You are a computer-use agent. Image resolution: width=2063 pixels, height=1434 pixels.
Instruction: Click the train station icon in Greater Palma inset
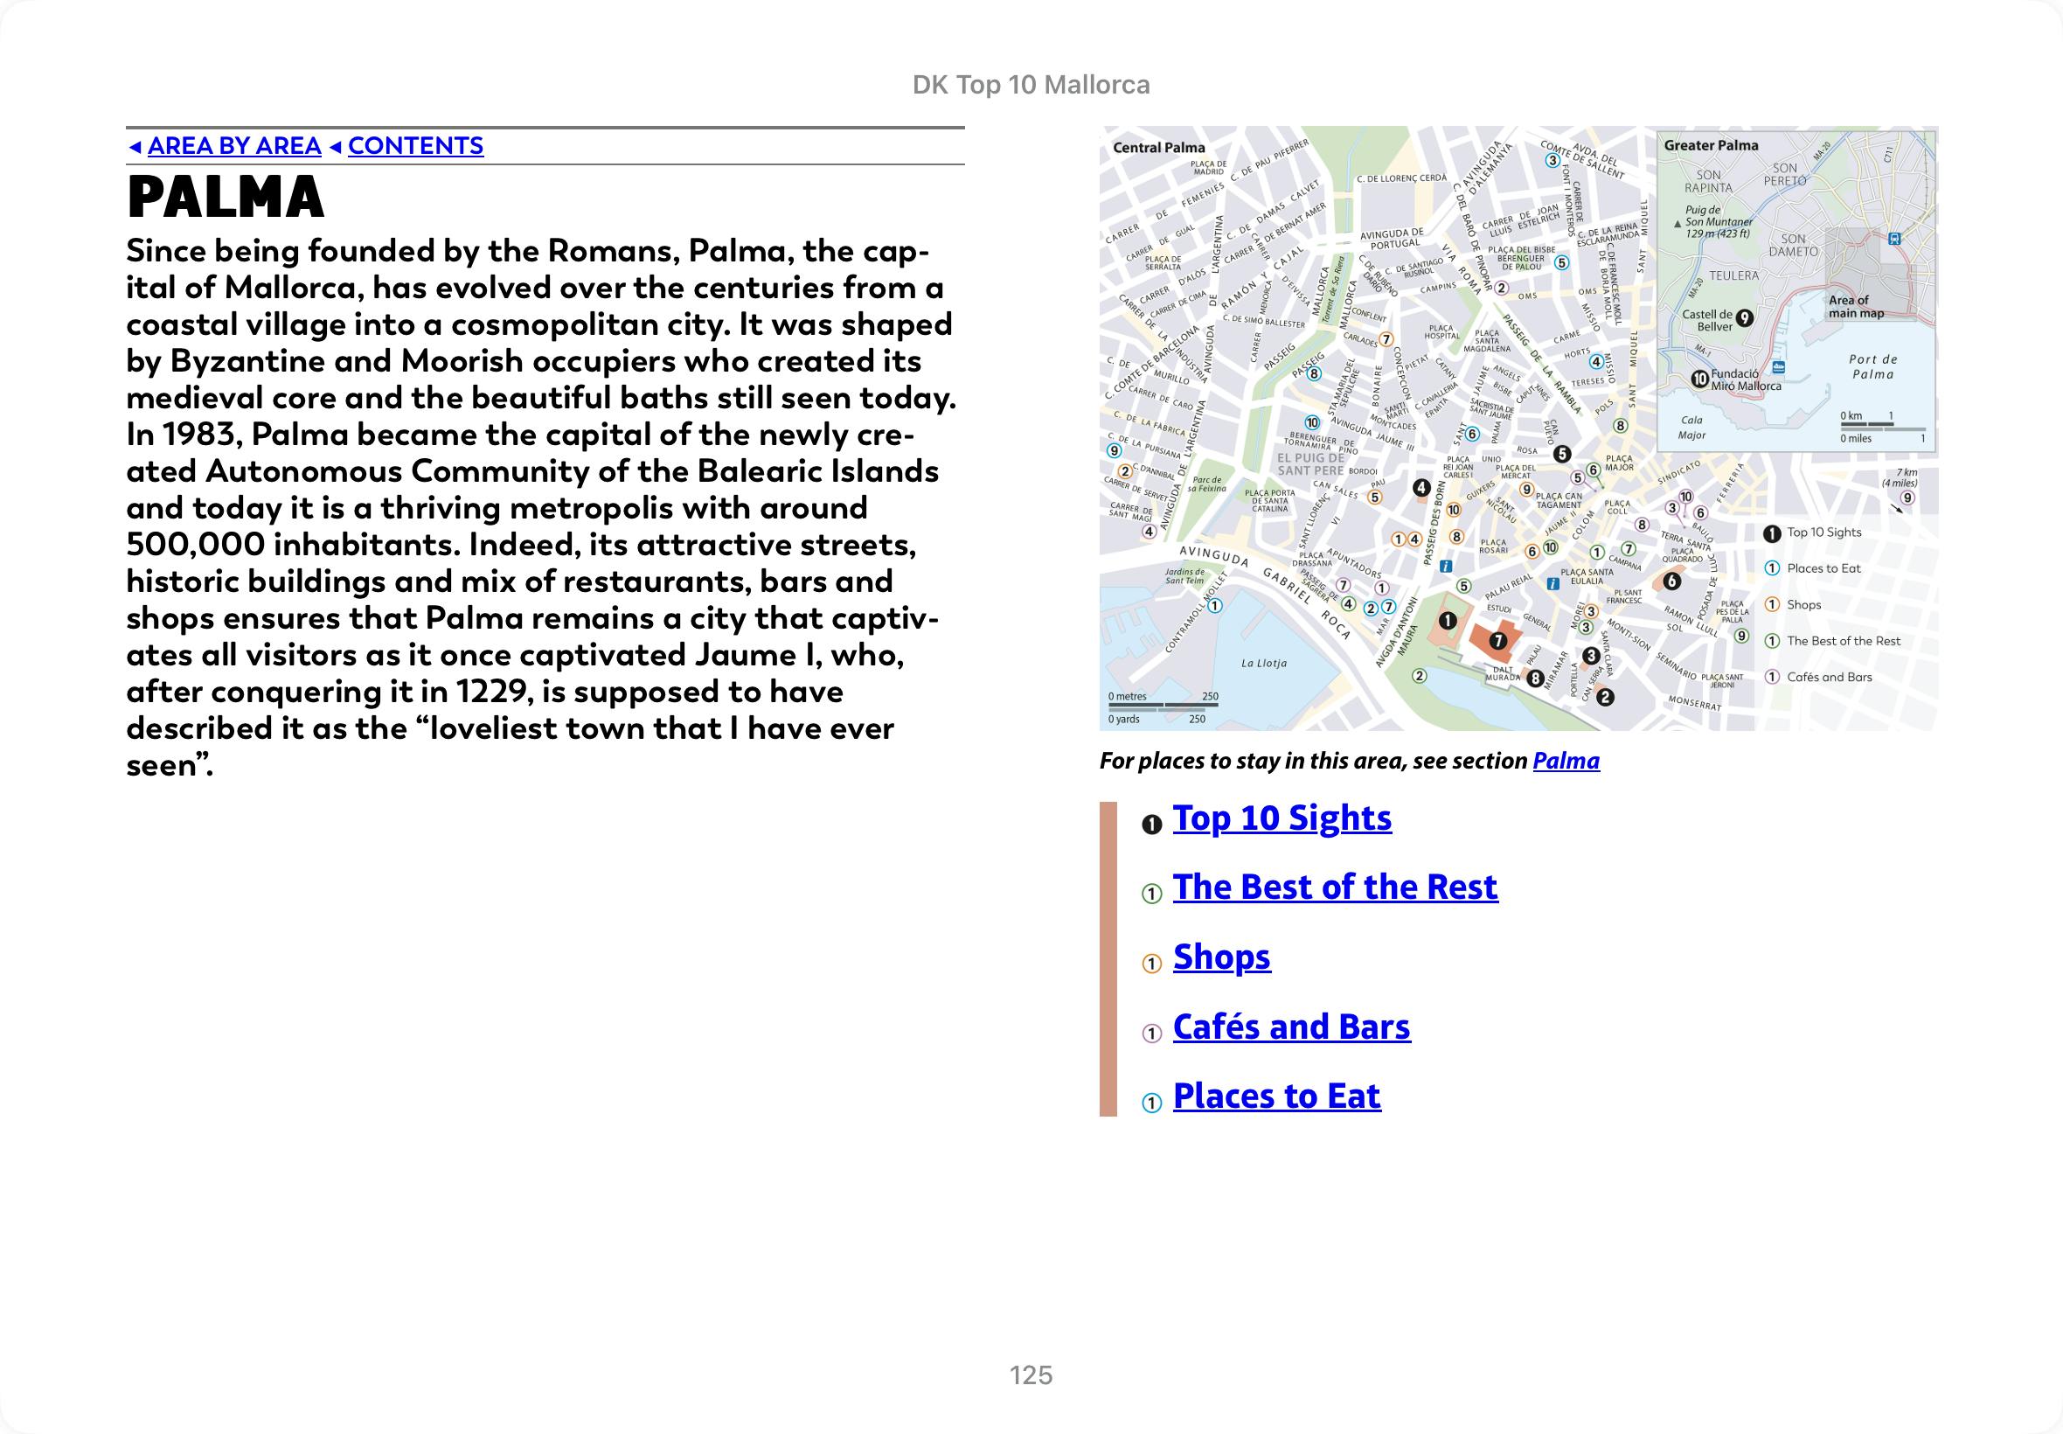click(x=1894, y=239)
